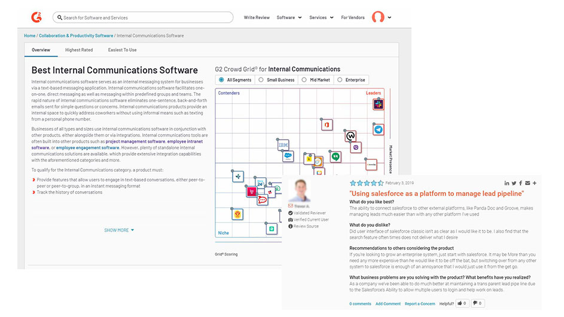This screenshot has height=317, width=564.
Task: Click the Niche quadrant label
Action: coord(223,233)
